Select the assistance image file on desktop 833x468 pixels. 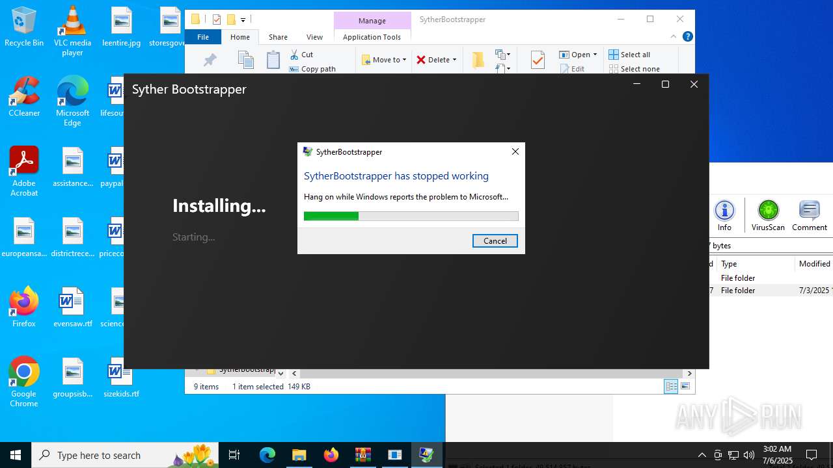click(x=72, y=166)
